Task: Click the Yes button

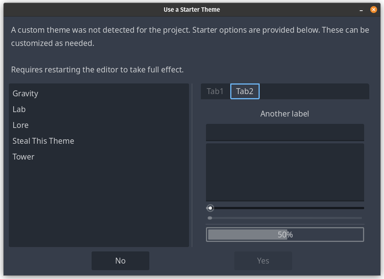Action: 263,261
